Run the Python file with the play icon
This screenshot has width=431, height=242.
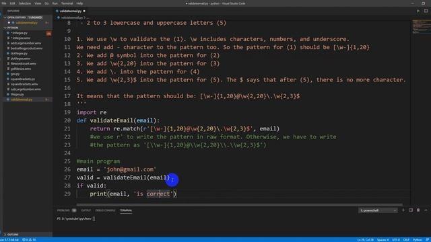418,11
